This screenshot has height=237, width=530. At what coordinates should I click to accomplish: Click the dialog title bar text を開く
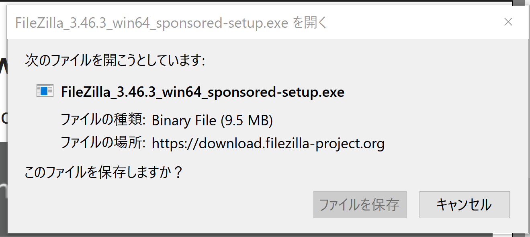(x=309, y=23)
